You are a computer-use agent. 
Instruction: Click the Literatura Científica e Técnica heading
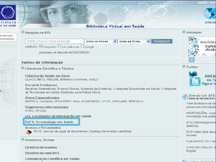tap(49, 68)
